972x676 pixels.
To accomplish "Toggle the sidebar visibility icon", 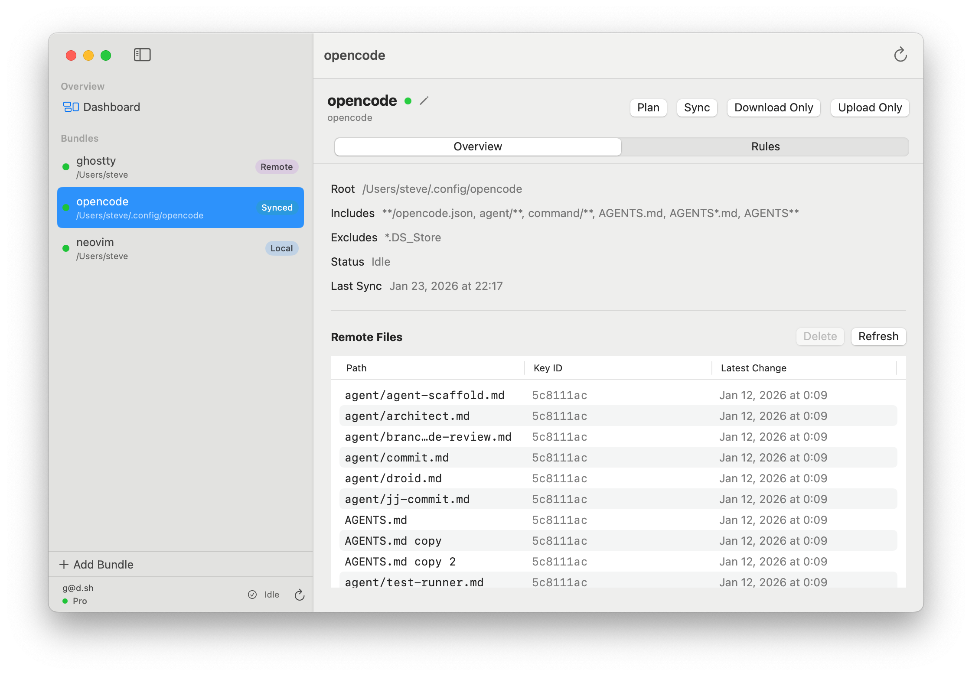I will [x=142, y=55].
